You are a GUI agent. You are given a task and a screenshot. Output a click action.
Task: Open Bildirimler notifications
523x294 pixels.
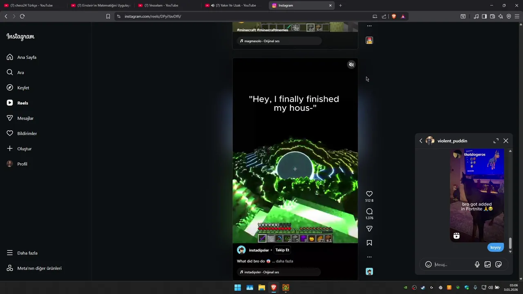click(22, 134)
